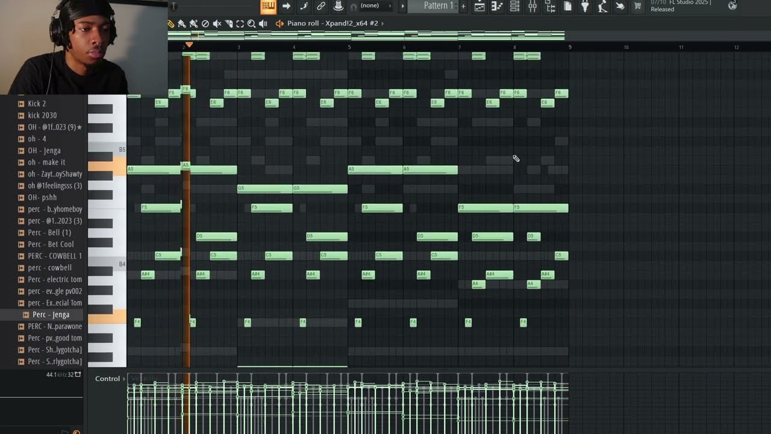Image resolution: width=771 pixels, height=434 pixels.
Task: Click the velocity bars in Control lane
Action: 348,403
